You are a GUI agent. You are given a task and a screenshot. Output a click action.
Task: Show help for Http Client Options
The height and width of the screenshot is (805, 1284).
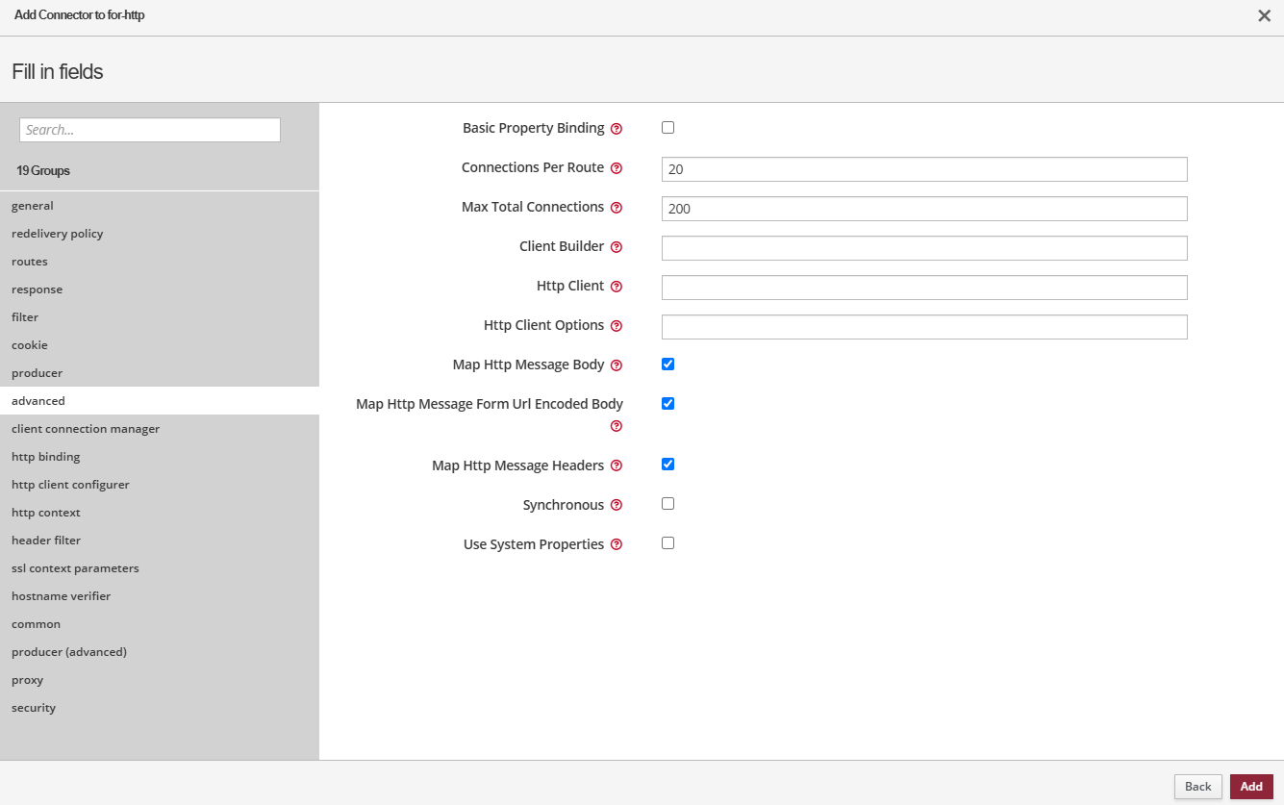(617, 326)
